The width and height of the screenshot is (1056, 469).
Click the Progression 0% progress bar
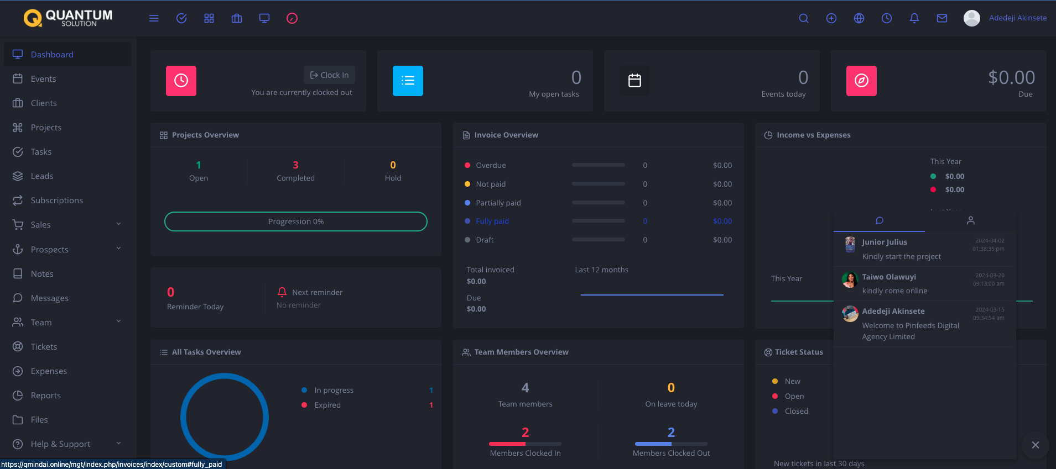coord(296,222)
